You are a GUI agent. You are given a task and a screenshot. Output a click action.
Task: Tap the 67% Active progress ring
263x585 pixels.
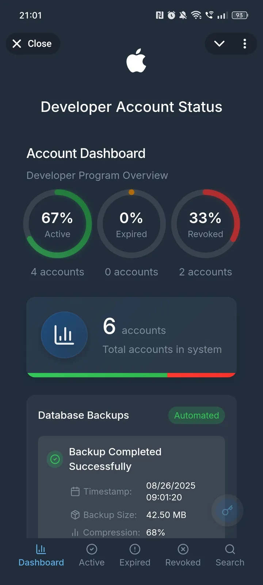57,224
